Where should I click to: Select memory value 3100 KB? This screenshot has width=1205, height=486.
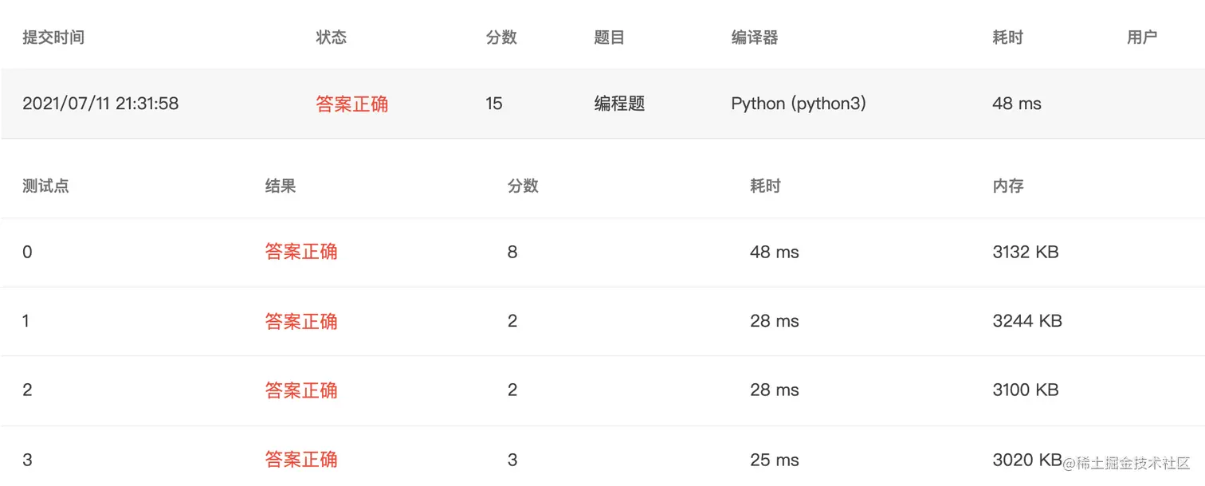(x=1026, y=390)
